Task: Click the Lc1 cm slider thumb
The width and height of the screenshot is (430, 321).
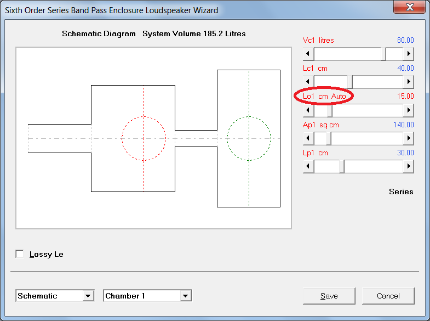Action: (350, 82)
